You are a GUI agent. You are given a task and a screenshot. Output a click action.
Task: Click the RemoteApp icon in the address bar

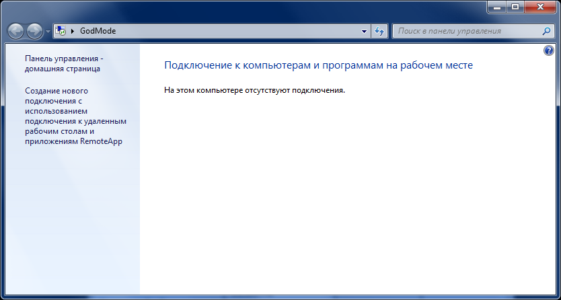coord(61,31)
